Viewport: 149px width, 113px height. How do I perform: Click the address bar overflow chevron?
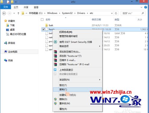(x=26, y=13)
